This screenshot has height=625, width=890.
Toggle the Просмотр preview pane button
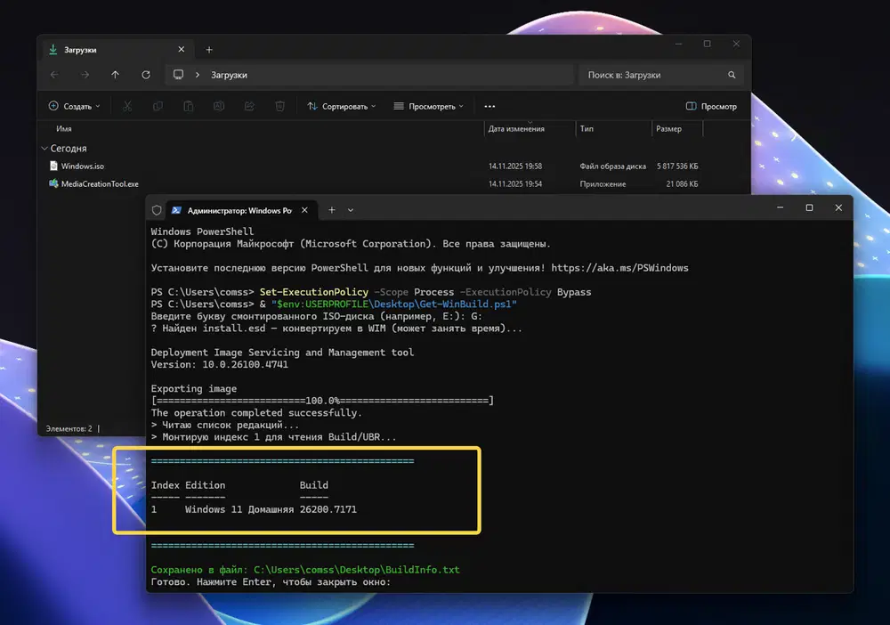pyautogui.click(x=711, y=106)
